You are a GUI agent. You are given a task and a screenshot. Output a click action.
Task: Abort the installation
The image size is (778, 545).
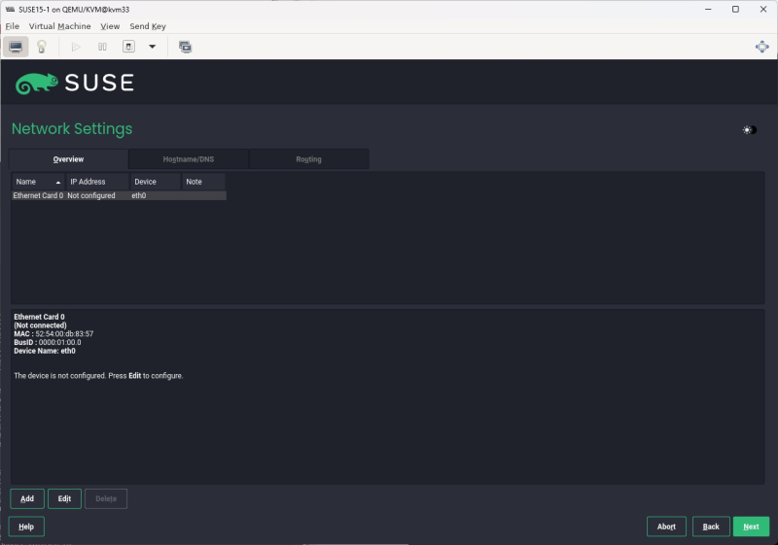point(666,527)
